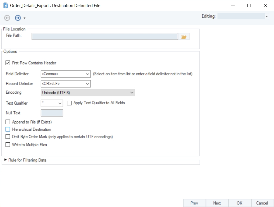This screenshot has height=207, width=274.
Task: Enable Append to File (If Exists)
Action: pyautogui.click(x=8, y=122)
